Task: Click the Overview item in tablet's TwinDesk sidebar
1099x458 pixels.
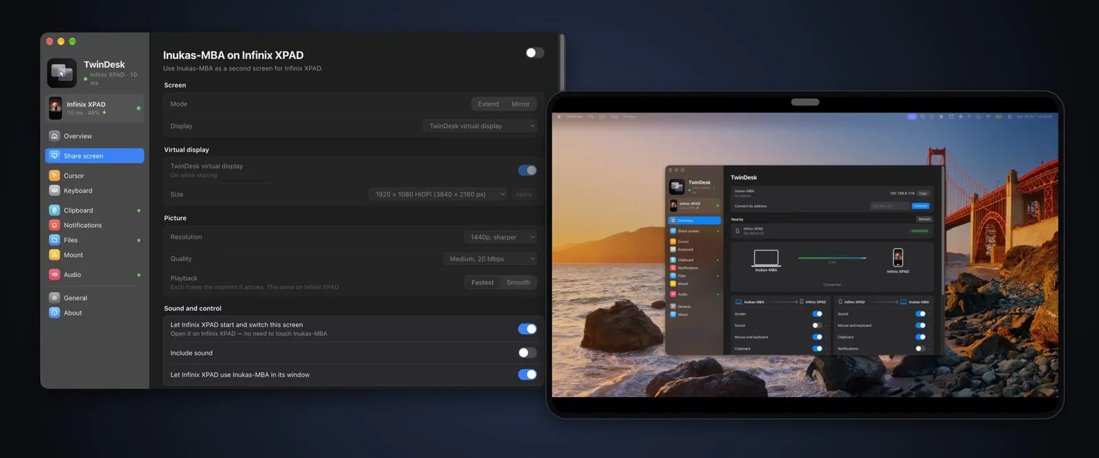Action: 694,221
